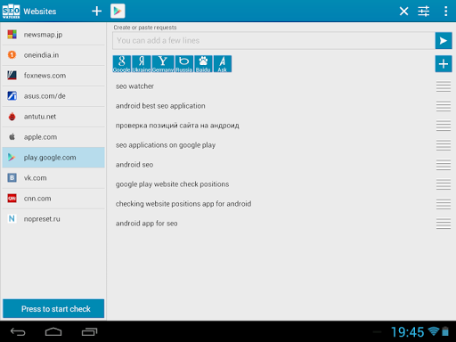456x342 pixels.
Task: Select the Google search engine icon
Action: coord(122,64)
